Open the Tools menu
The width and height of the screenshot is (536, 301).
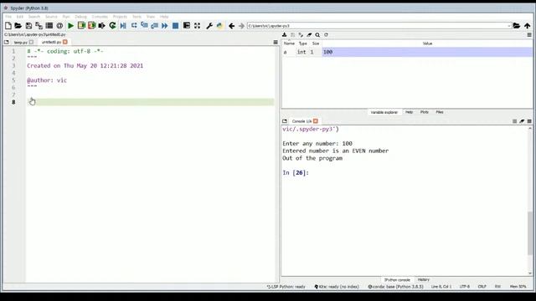click(137, 17)
